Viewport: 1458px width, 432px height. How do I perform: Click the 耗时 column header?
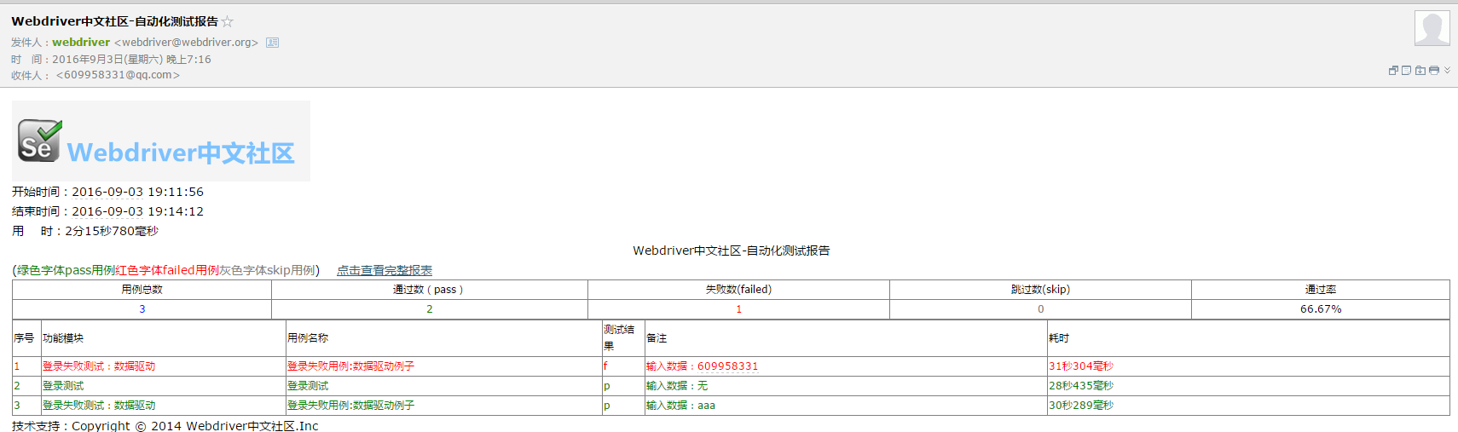[x=1059, y=338]
